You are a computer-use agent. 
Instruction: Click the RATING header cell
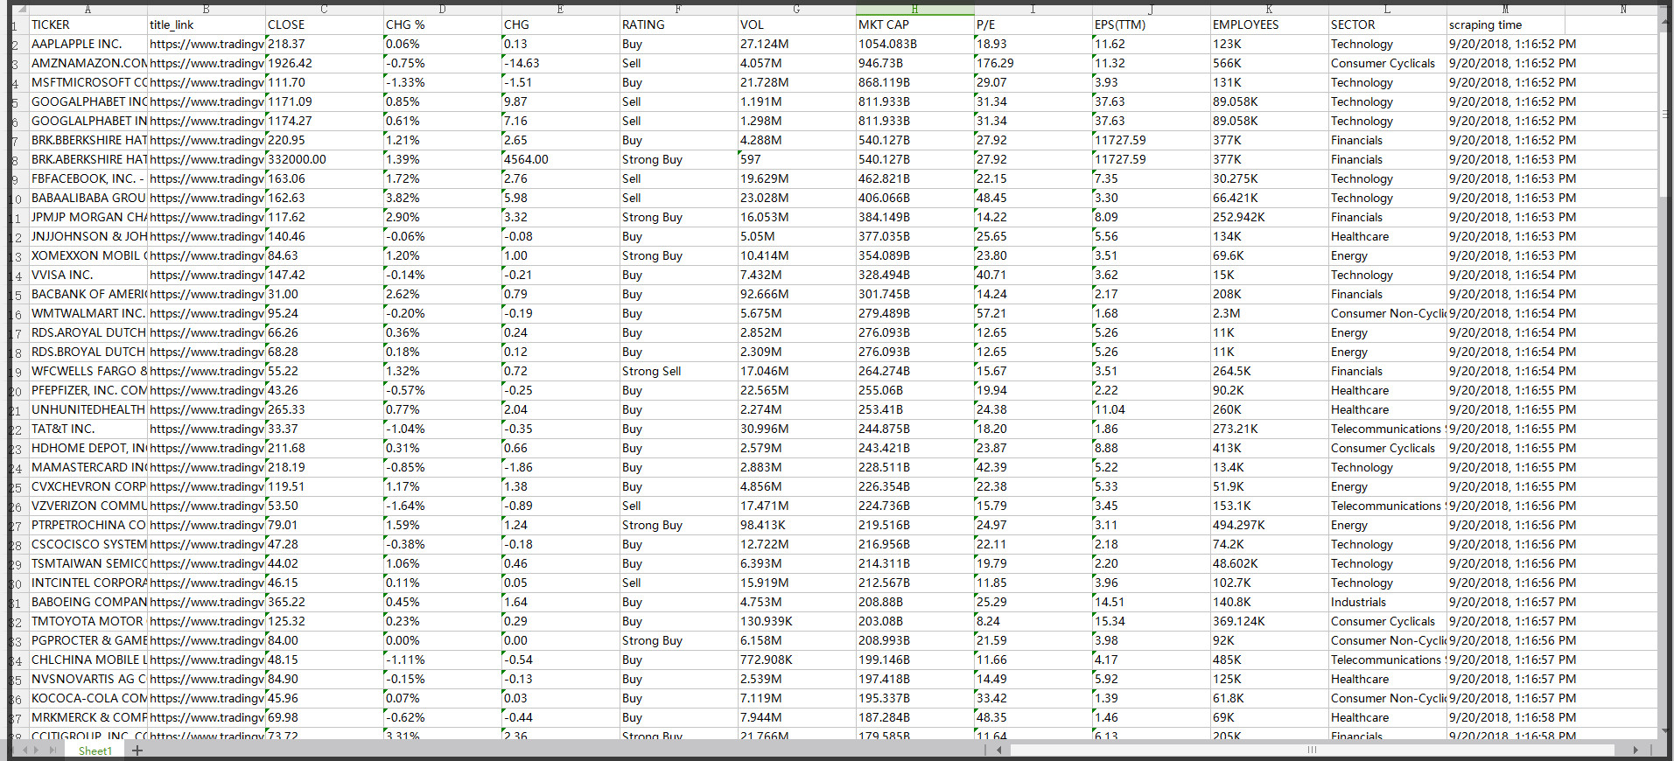click(x=678, y=24)
